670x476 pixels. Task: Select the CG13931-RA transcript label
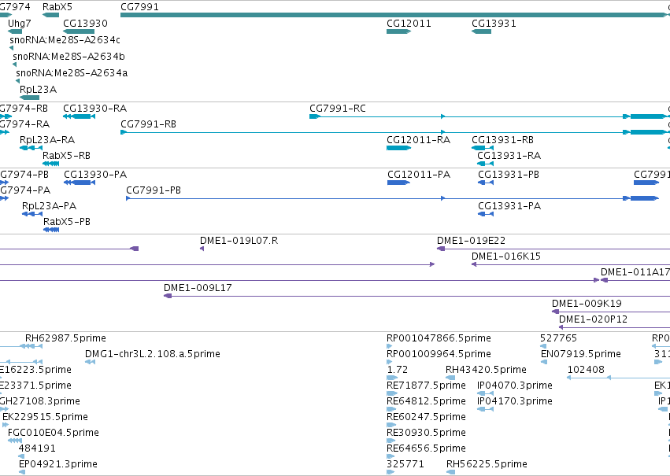click(509, 156)
